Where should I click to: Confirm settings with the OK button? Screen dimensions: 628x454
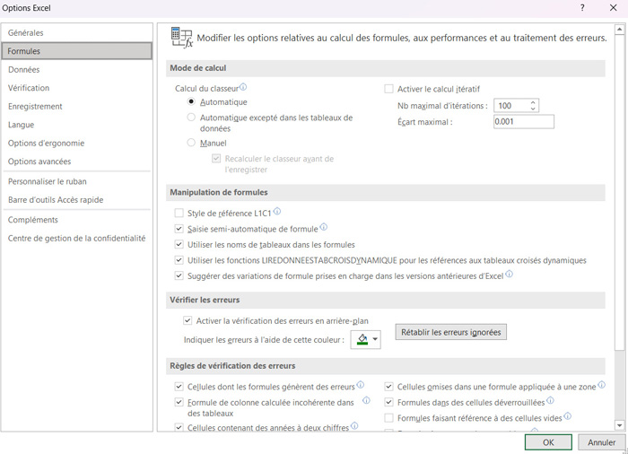click(x=548, y=442)
